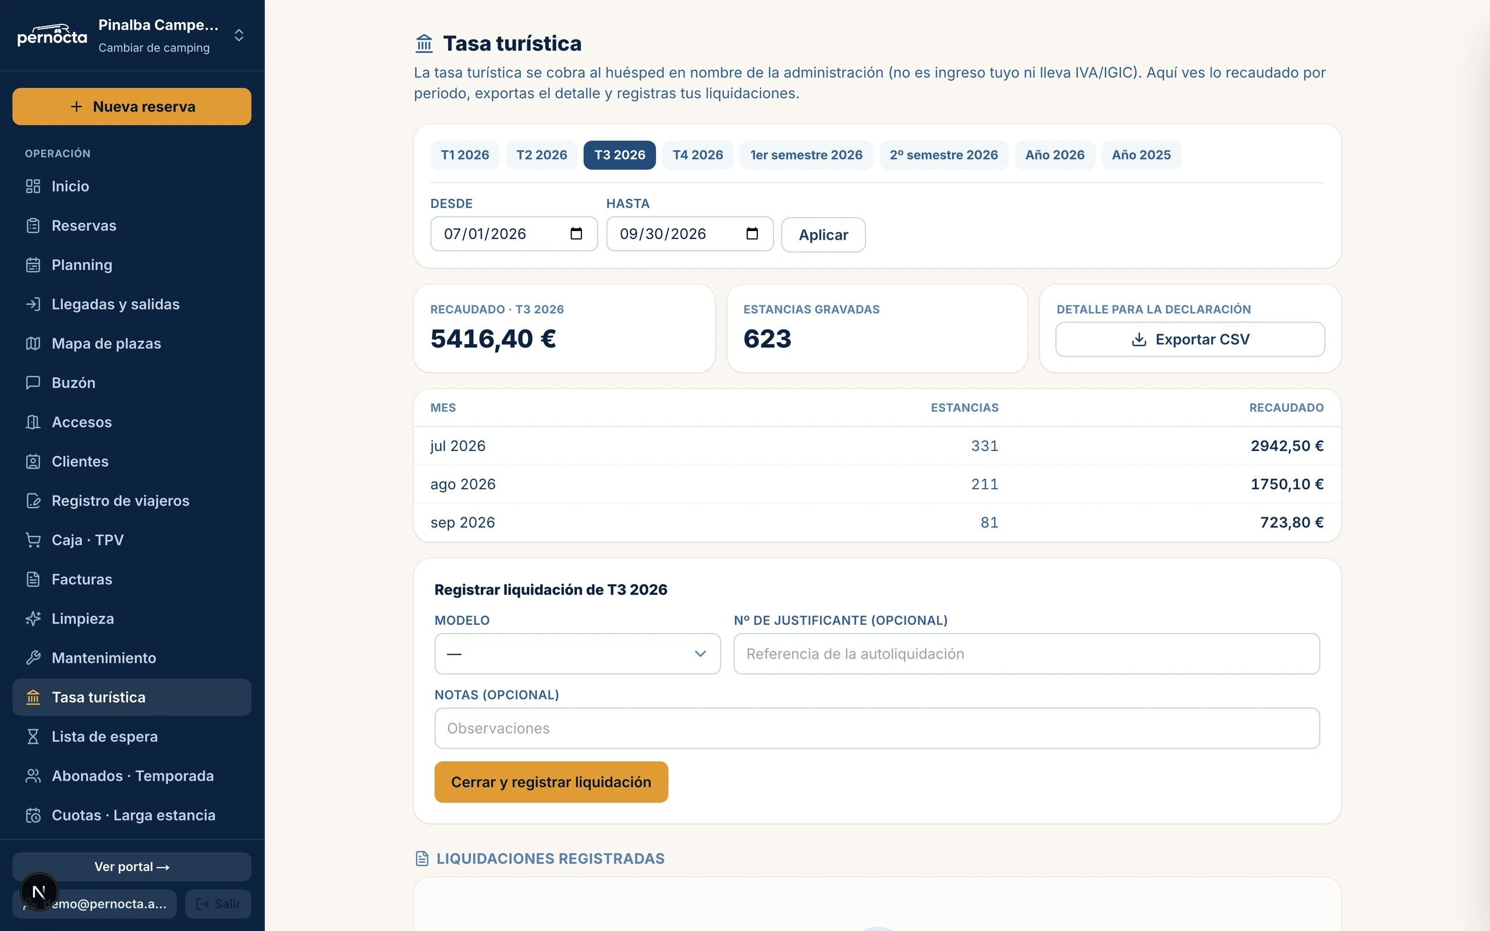Expand the camping switcher chevron
The height and width of the screenshot is (931, 1490).
tap(239, 35)
